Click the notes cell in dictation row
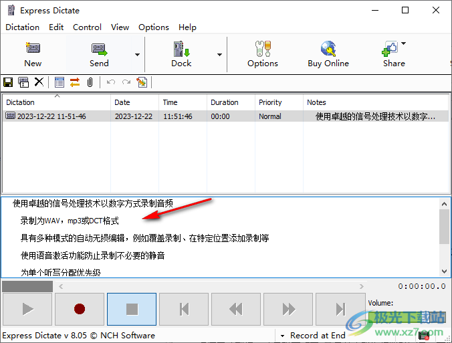 click(375, 116)
